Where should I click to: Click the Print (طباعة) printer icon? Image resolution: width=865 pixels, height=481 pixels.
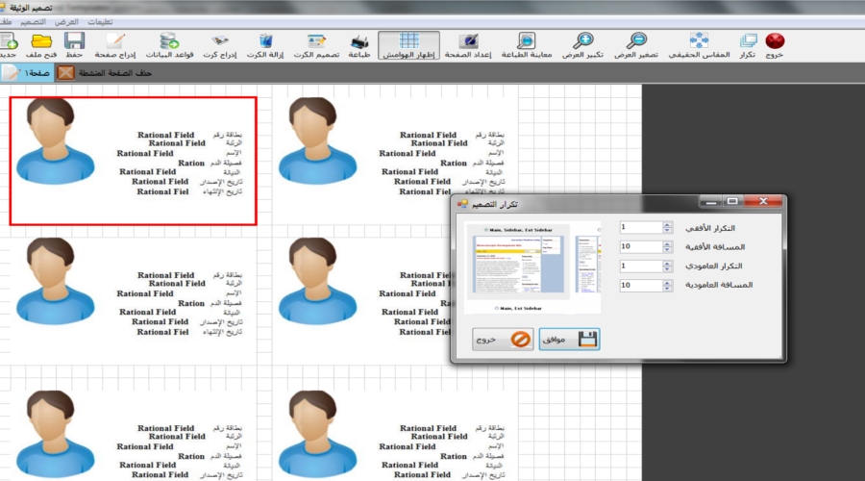point(358,41)
